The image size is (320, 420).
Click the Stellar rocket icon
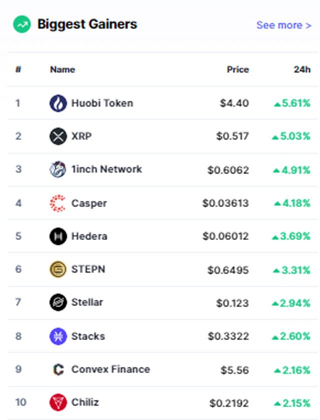coord(58,302)
